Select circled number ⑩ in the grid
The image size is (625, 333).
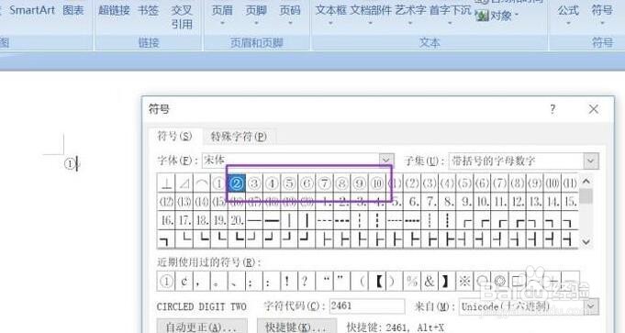pos(376,183)
